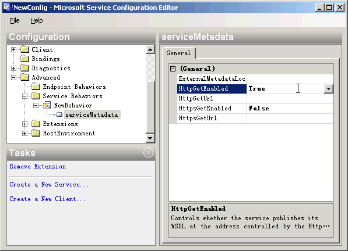Open the File menu
348x251 pixels.
click(15, 20)
